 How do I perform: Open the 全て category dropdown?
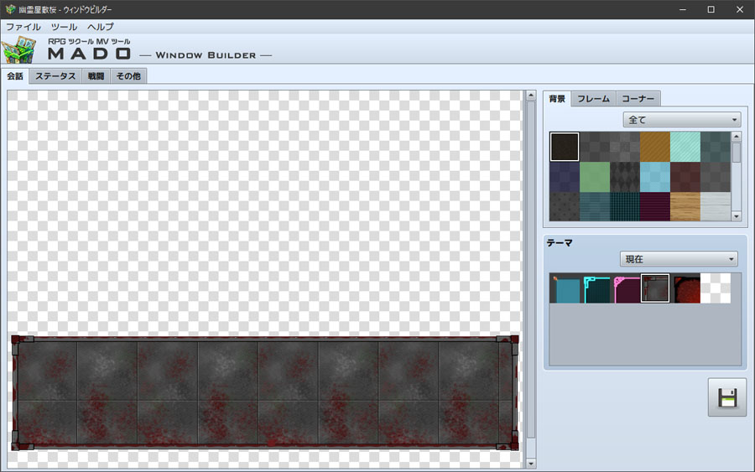click(682, 119)
